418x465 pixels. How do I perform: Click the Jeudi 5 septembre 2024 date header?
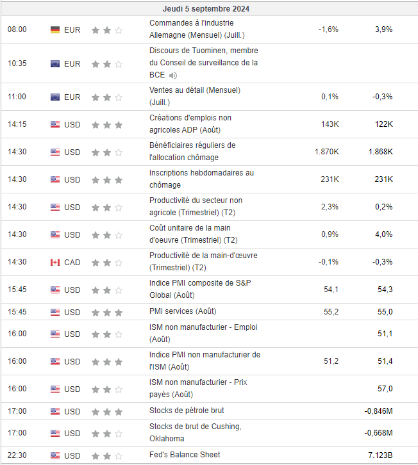coord(206,9)
